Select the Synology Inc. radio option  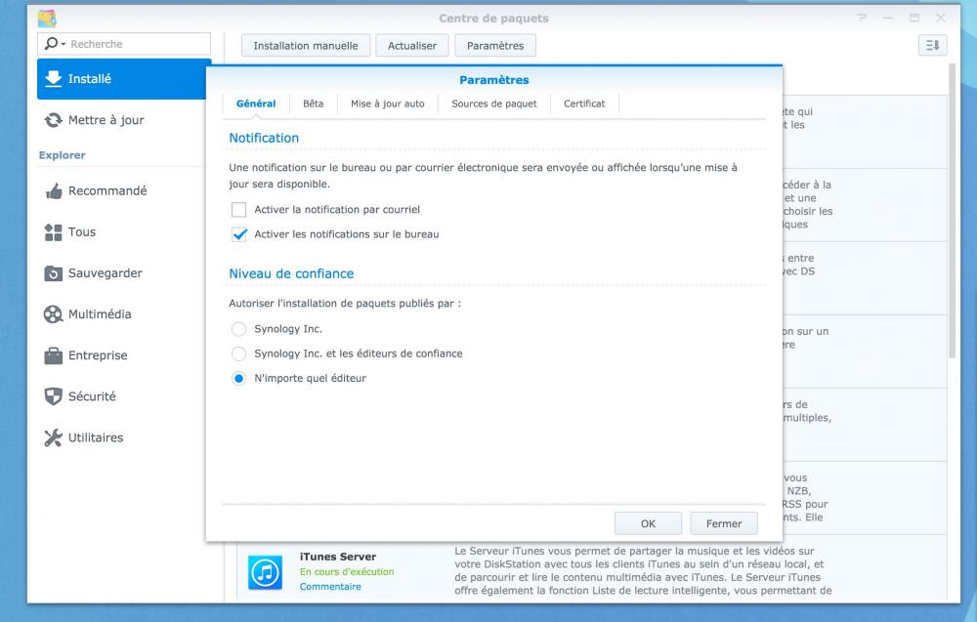tap(238, 329)
